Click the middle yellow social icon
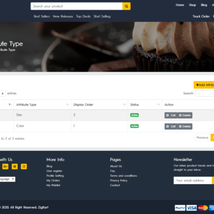 click(14, 166)
